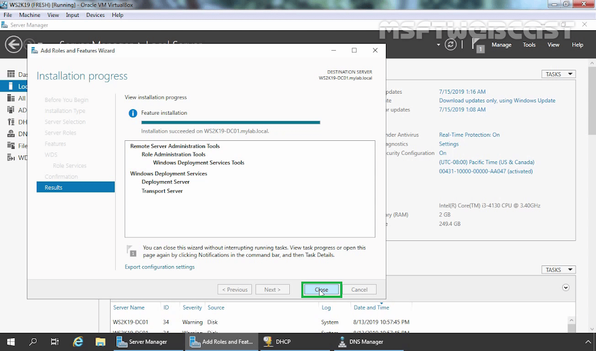The height and width of the screenshot is (351, 596).
Task: Click Cancel in the wizard
Action: (x=359, y=290)
